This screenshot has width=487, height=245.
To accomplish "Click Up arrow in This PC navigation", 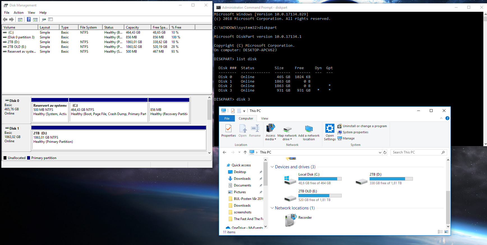I will (245, 152).
